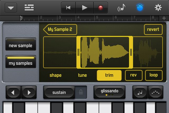
Task: Open the instrument browser dropdown arrow
Action: click(x=11, y=8)
